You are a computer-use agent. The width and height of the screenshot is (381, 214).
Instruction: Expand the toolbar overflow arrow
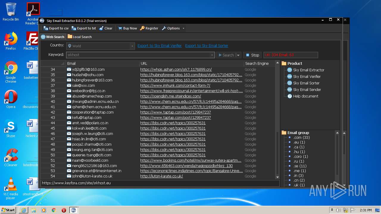[x=183, y=29]
